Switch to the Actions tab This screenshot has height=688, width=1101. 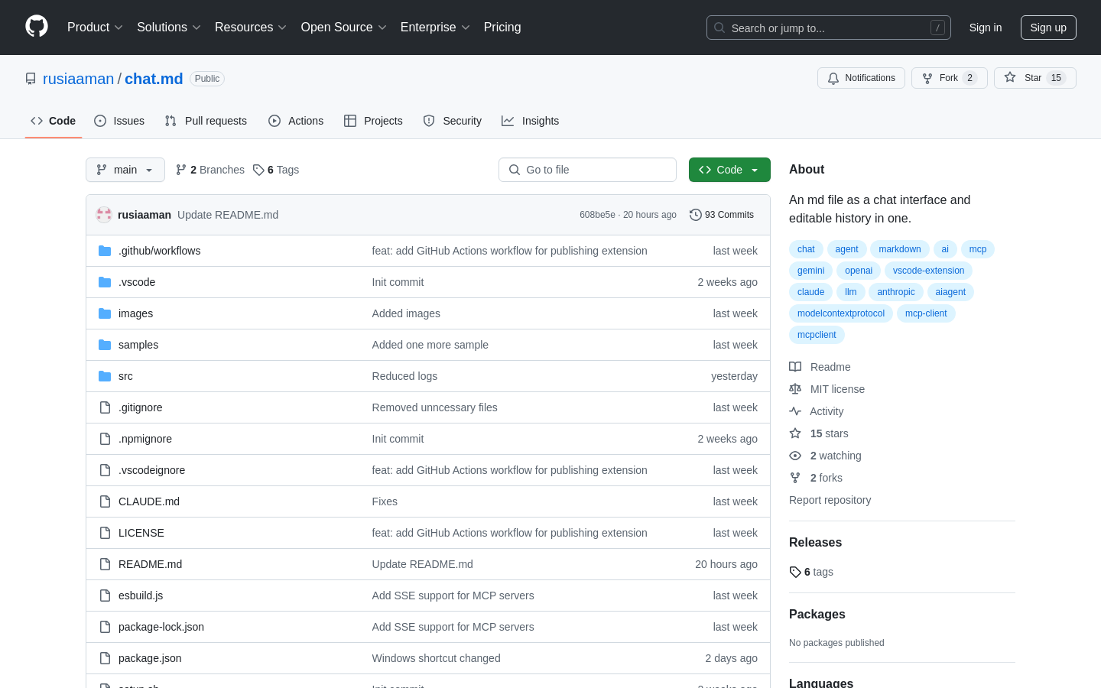[x=296, y=121]
